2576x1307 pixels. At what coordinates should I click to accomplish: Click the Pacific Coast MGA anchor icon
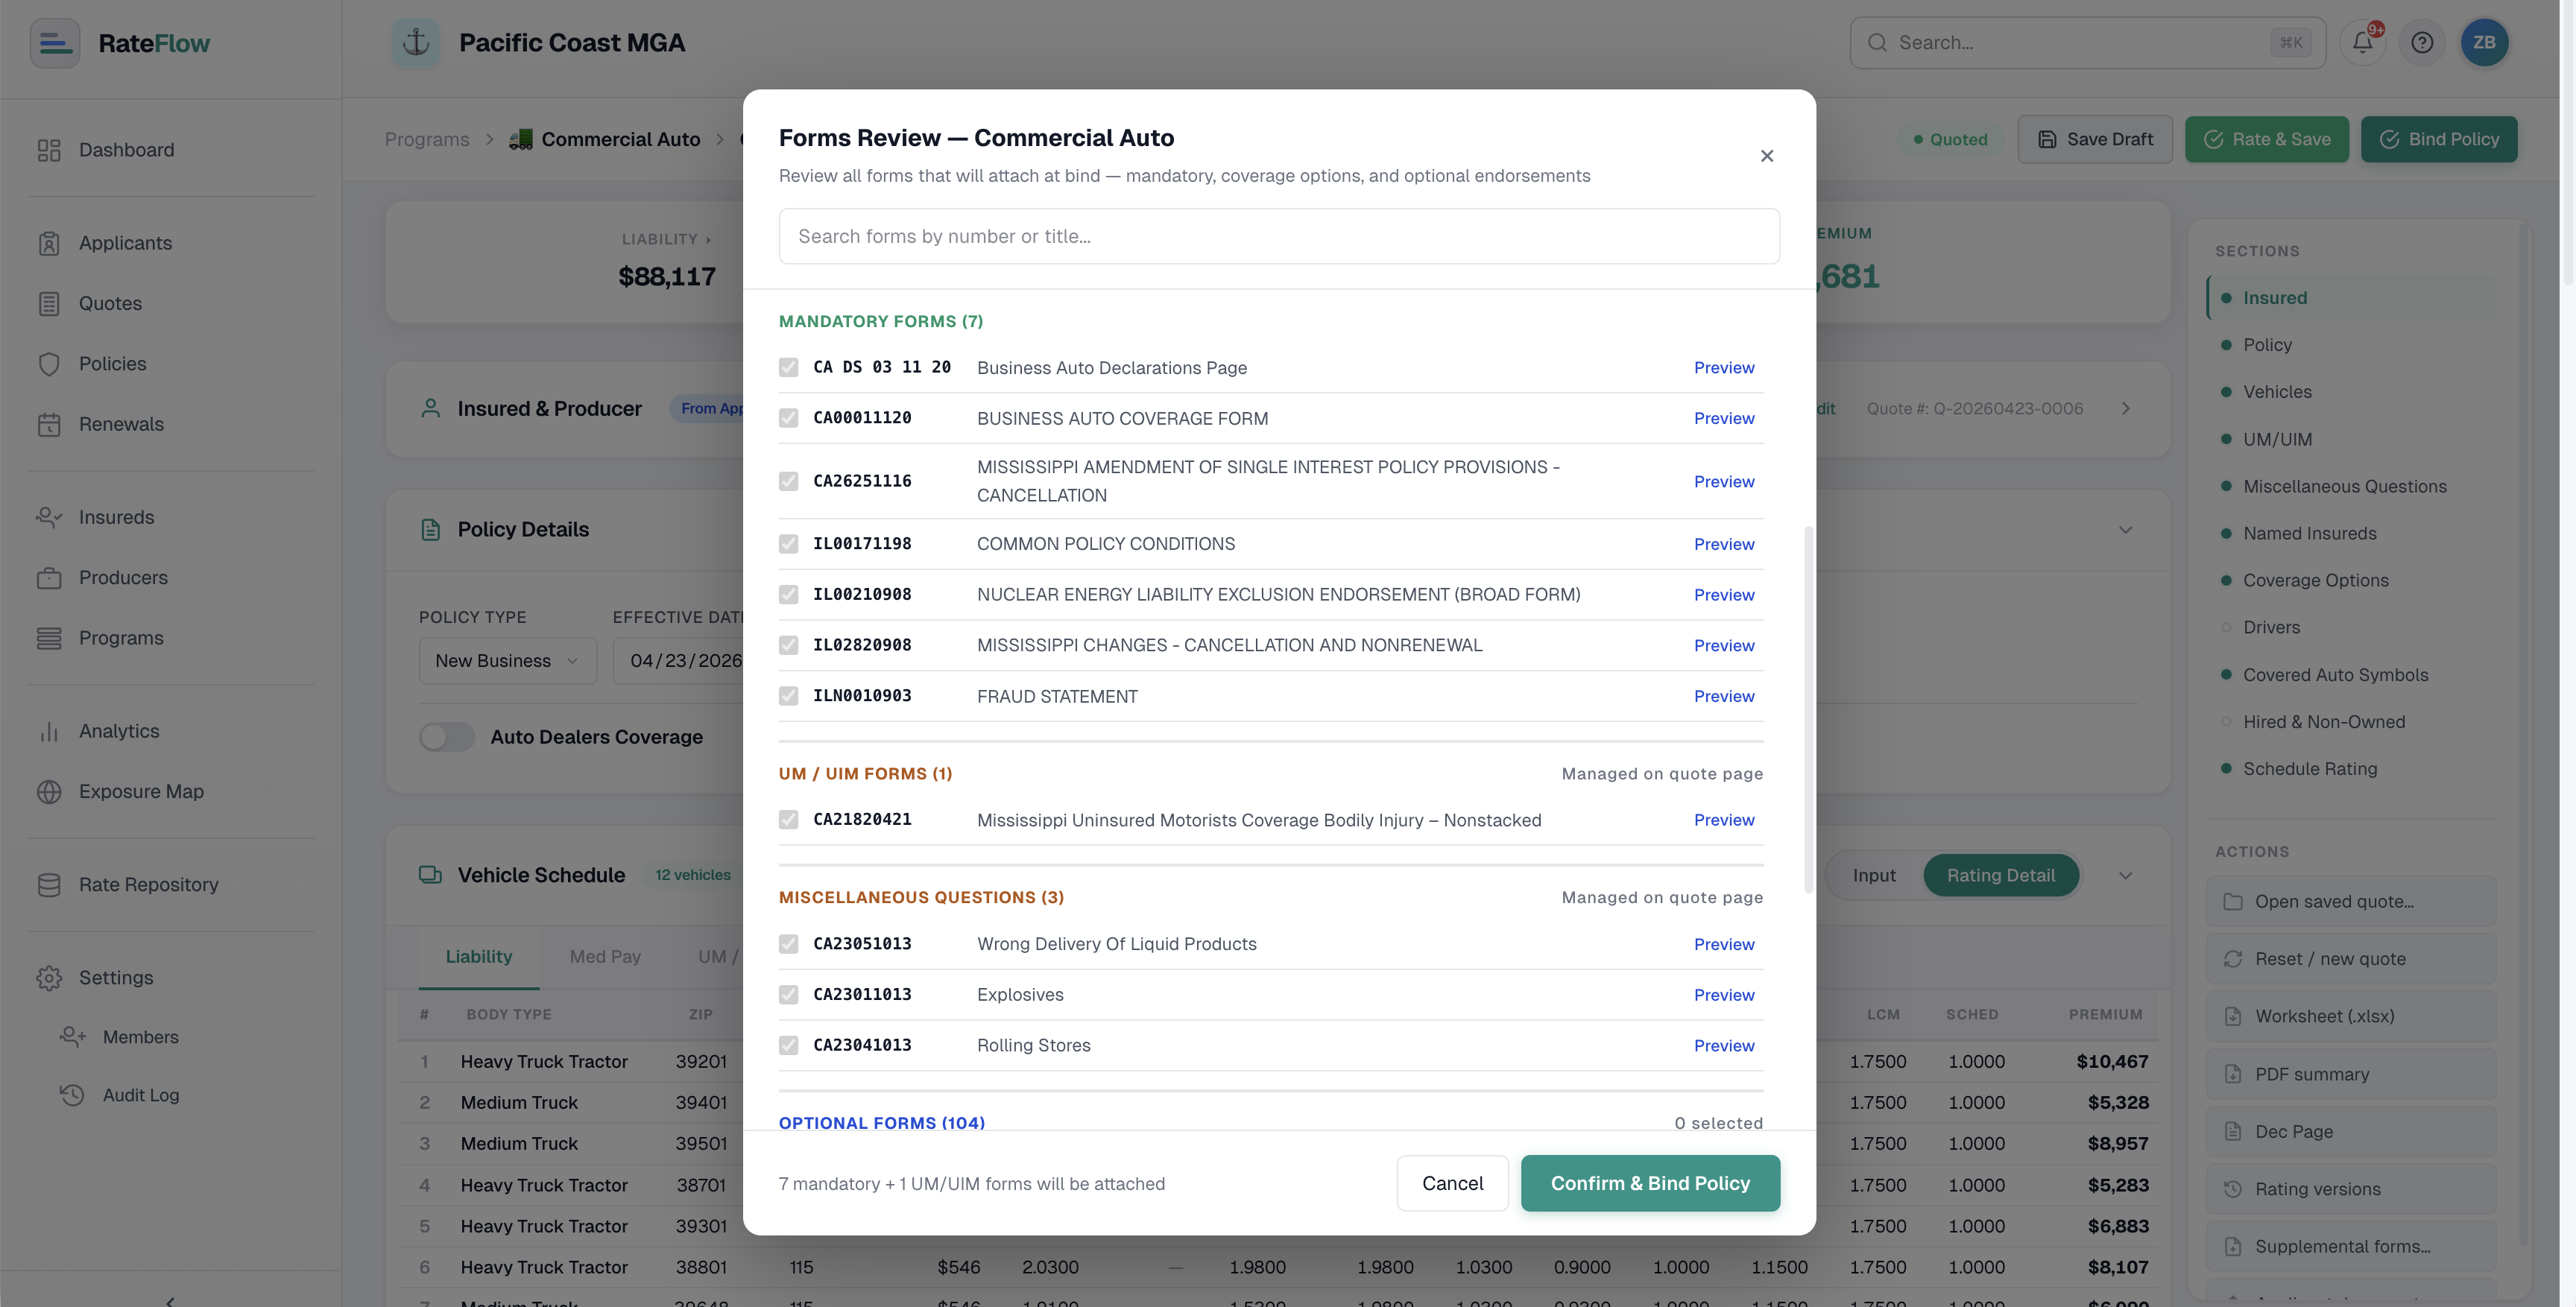point(415,43)
